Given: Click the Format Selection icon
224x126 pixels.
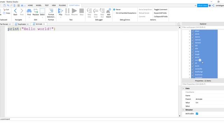Looking at the screenshot, I should click(x=51, y=11).
